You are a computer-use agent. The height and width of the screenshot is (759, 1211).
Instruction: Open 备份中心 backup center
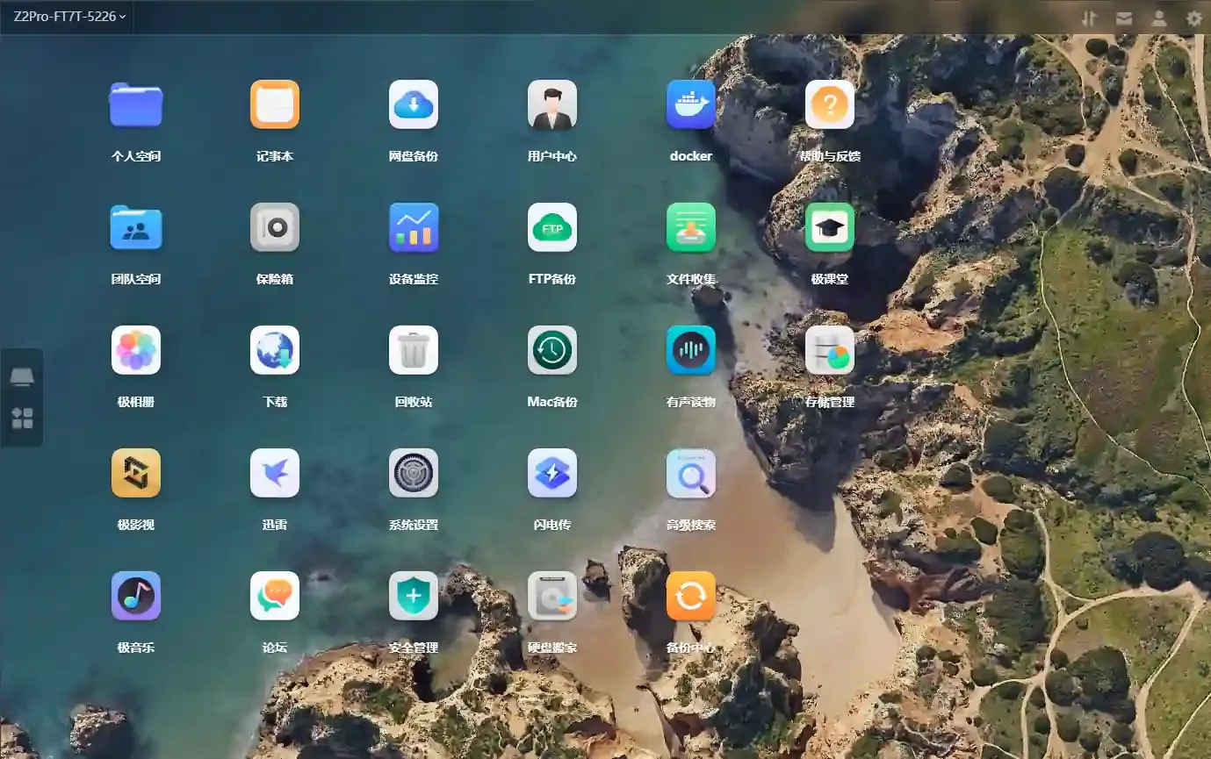tap(691, 597)
